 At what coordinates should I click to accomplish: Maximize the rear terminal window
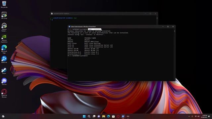pyautogui.click(x=150, y=14)
